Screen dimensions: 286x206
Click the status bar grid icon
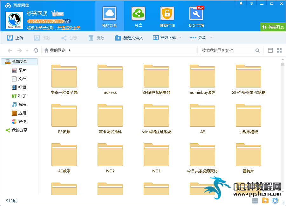point(255,201)
